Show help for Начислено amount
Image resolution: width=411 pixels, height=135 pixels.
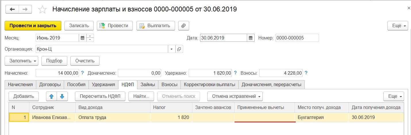pyautogui.click(x=82, y=73)
